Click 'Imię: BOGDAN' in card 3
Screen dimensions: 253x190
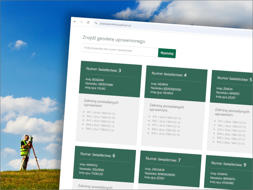95,80
